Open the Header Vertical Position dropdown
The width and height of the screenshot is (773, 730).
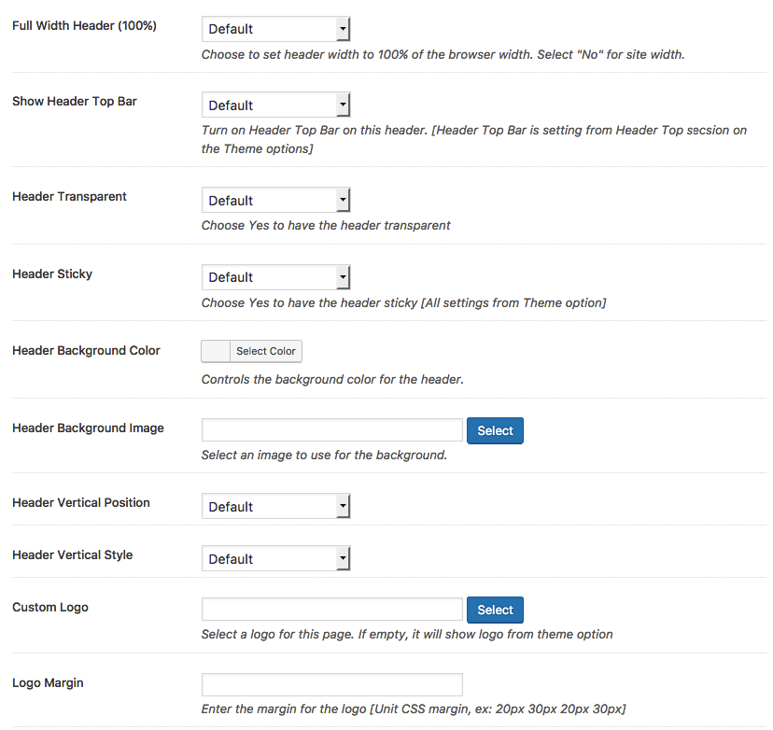275,507
